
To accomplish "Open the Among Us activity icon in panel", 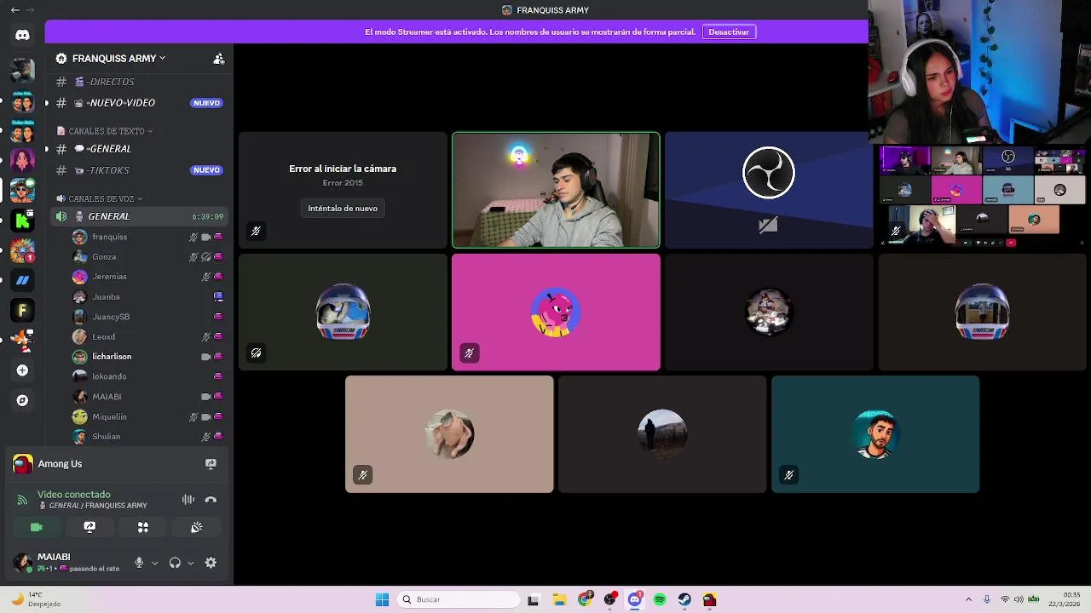I will [23, 464].
